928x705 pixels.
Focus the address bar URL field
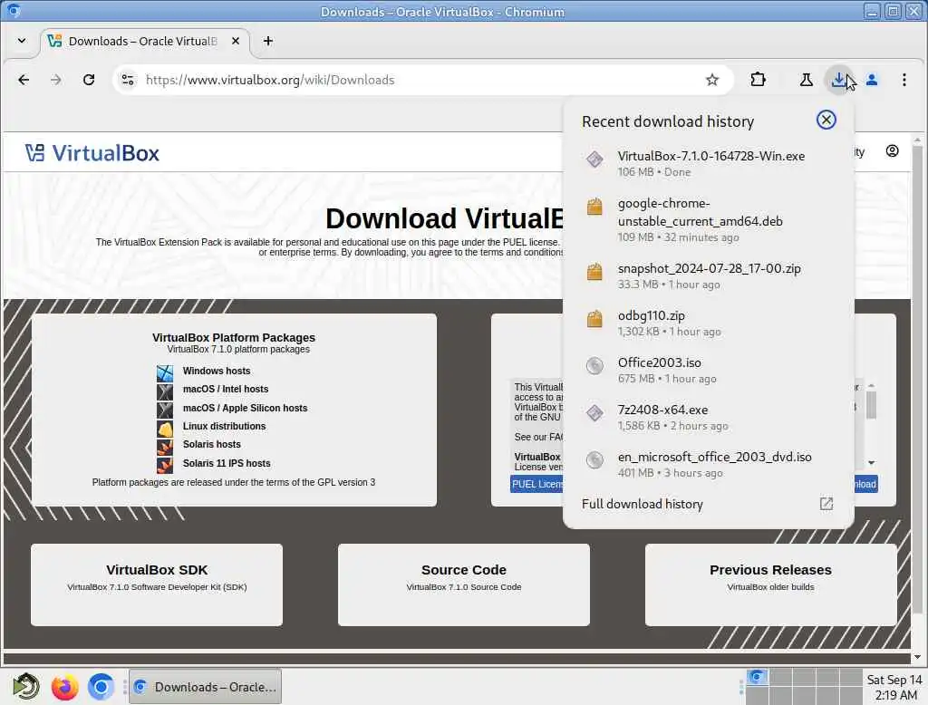point(414,80)
